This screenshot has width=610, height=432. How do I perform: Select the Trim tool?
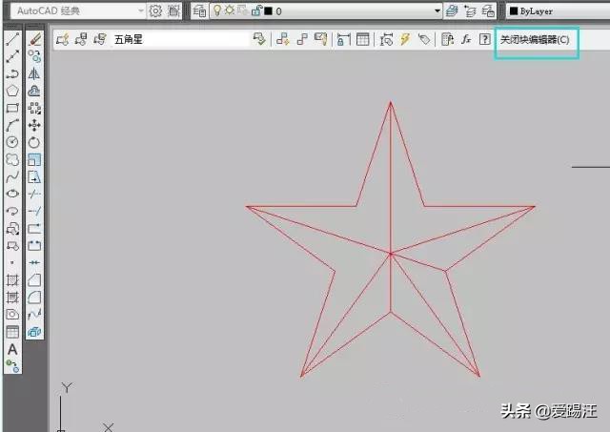point(34,194)
